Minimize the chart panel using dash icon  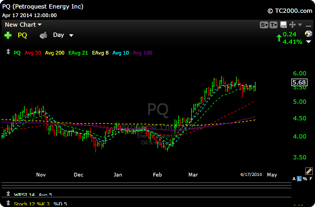pyautogui.click(x=309, y=26)
